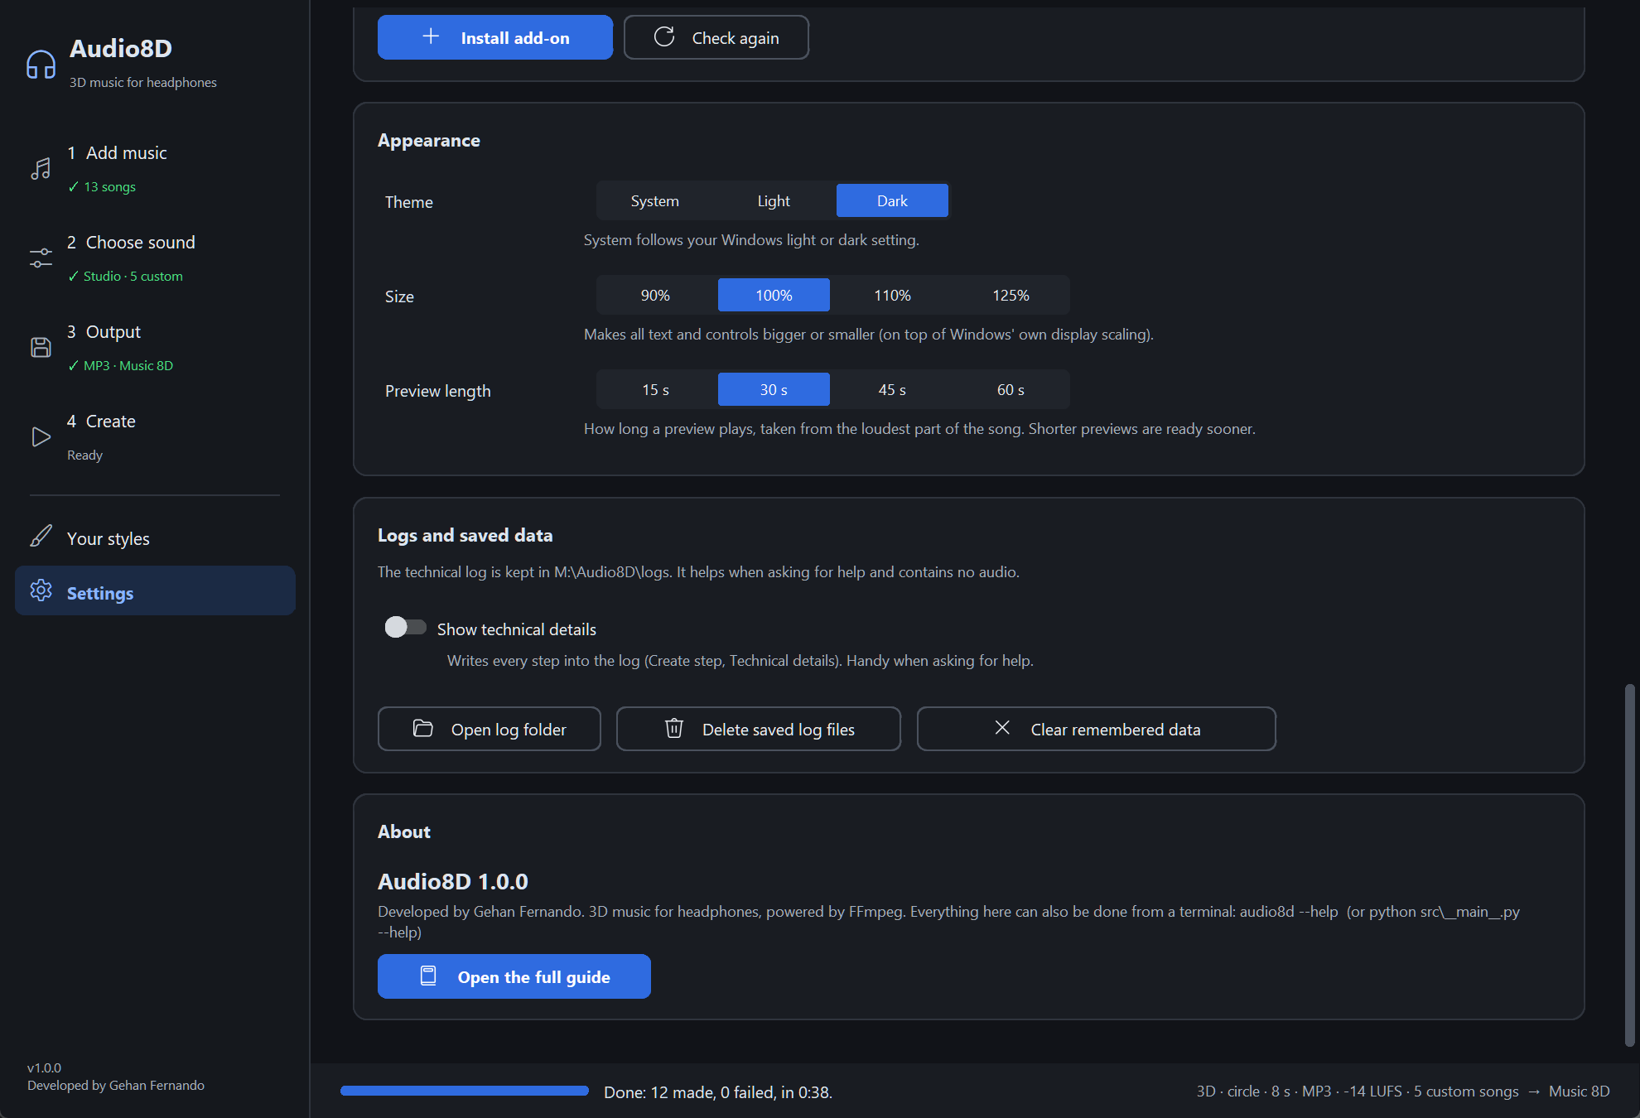Viewport: 1640px width, 1118px height.
Task: Choose 15 s preview length
Action: pos(655,389)
